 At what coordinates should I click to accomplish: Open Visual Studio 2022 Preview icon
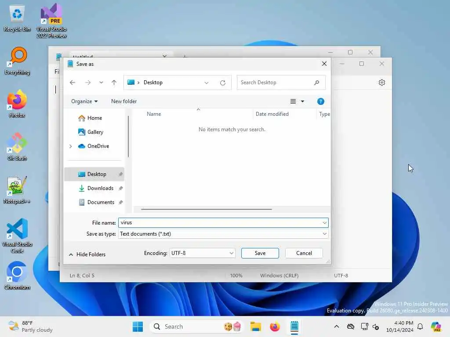point(51,21)
